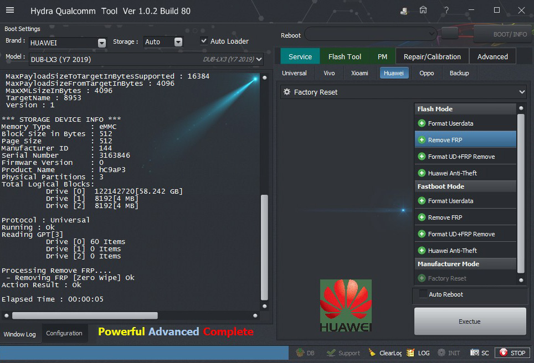The width and height of the screenshot is (534, 363).
Task: Select Fastboot Mode Huawei Anti-Theft option
Action: (x=465, y=250)
